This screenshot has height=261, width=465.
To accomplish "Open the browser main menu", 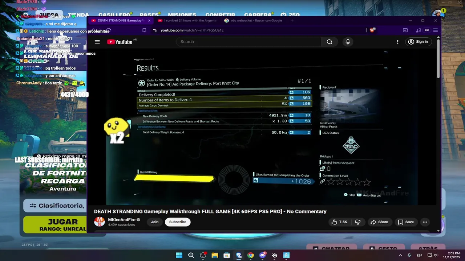I will 435,30.
